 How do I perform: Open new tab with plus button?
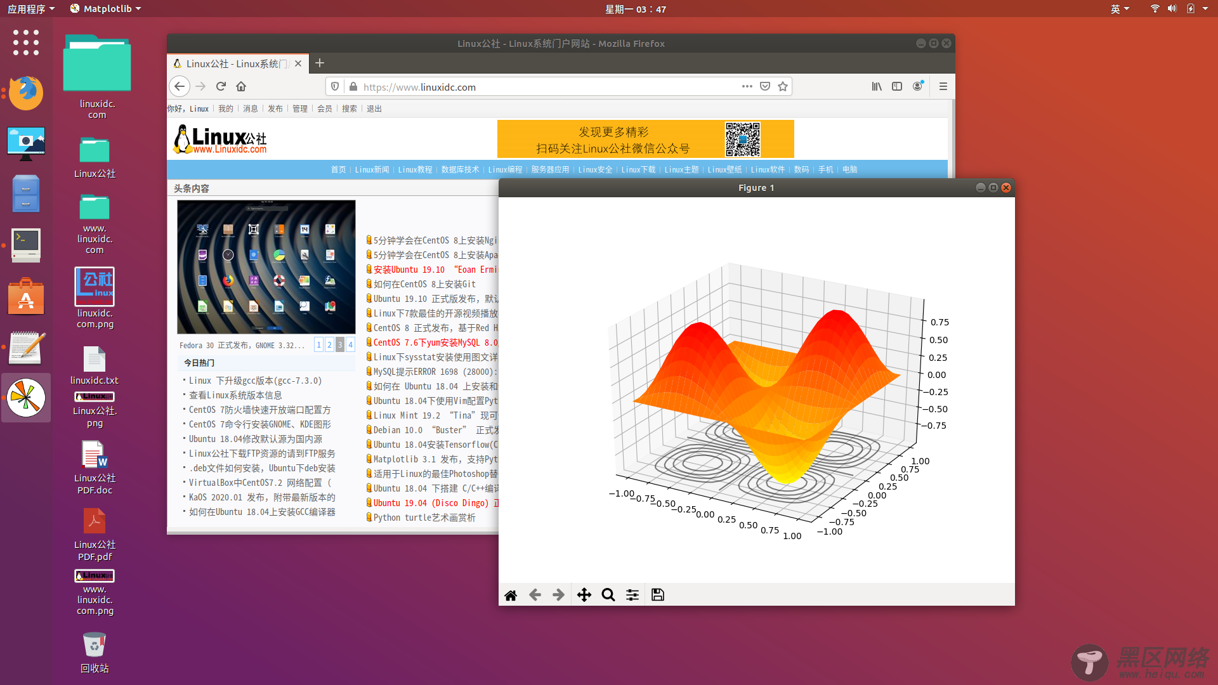point(320,63)
